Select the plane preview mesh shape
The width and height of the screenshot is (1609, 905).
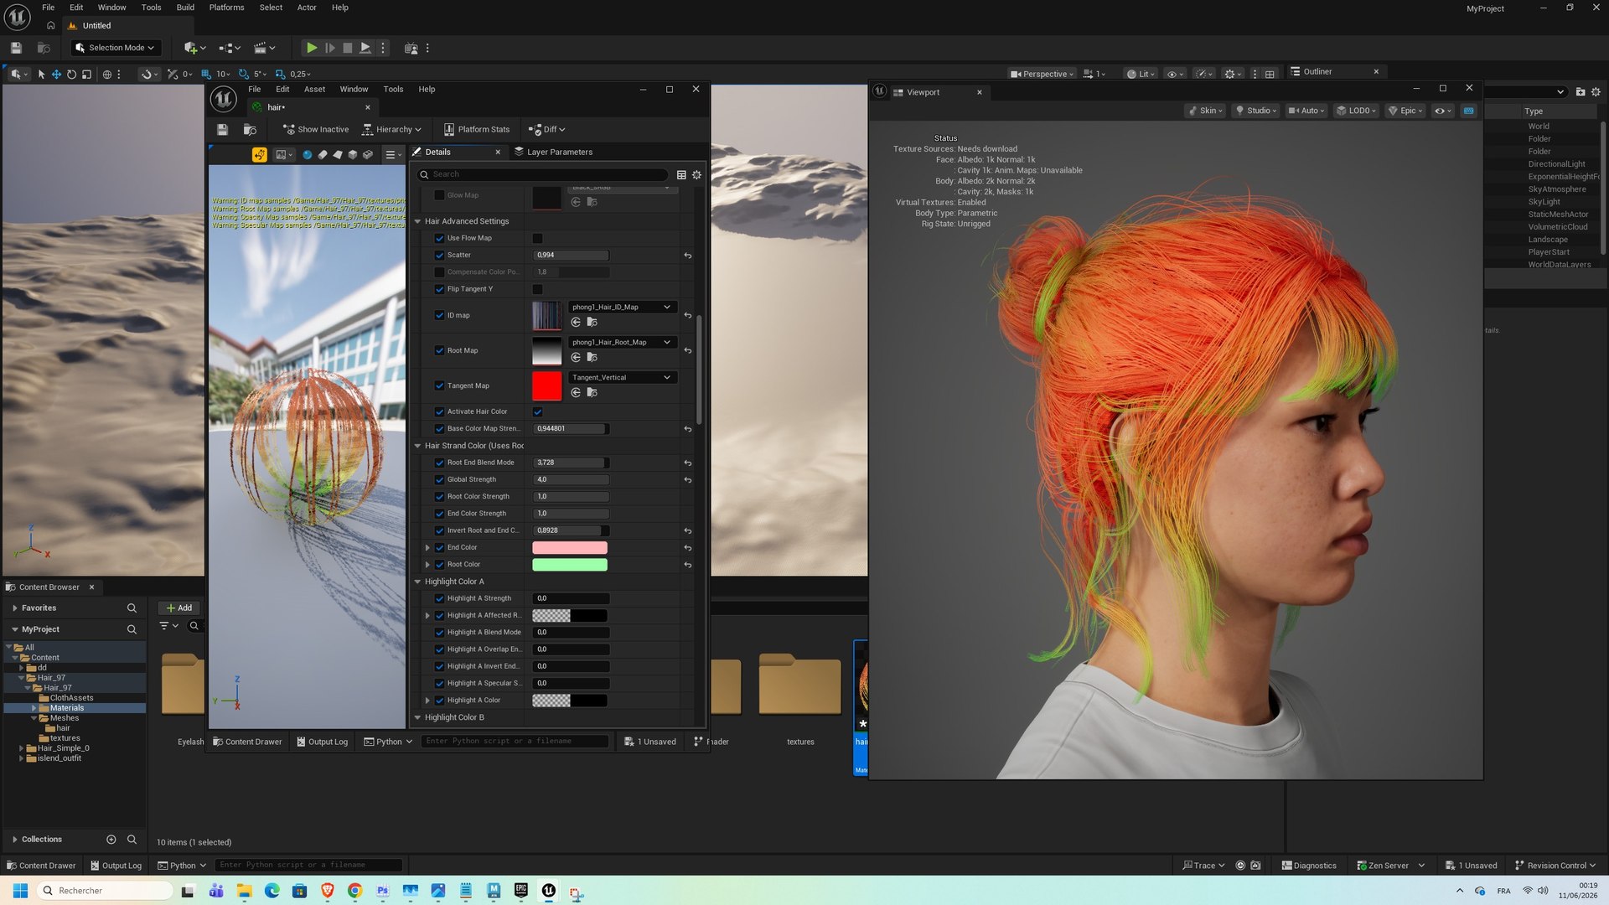(338, 154)
